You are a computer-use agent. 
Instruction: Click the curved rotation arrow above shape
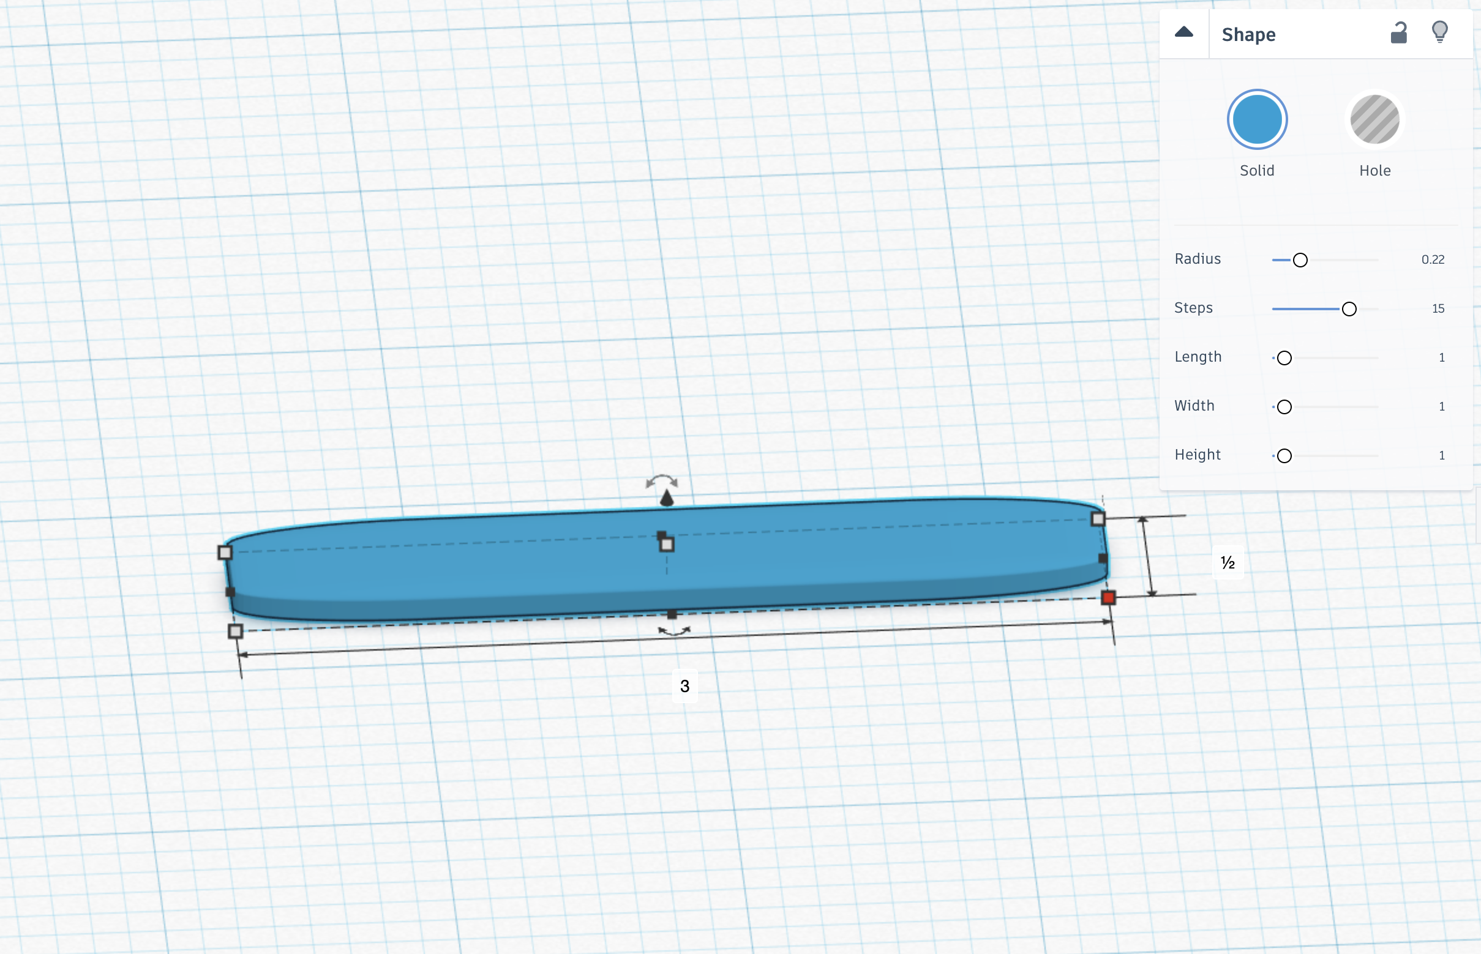point(661,481)
